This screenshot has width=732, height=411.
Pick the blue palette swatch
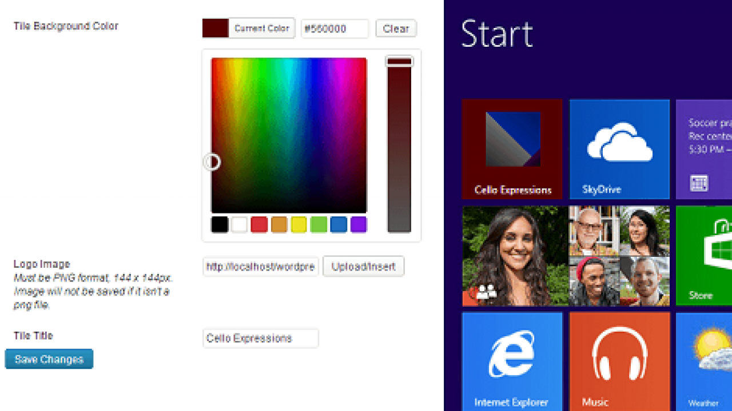pos(339,224)
